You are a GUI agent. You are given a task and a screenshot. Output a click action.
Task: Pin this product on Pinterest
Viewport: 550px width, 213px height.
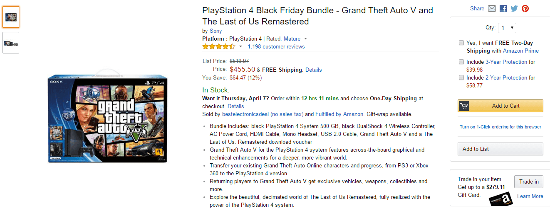tap(525, 8)
